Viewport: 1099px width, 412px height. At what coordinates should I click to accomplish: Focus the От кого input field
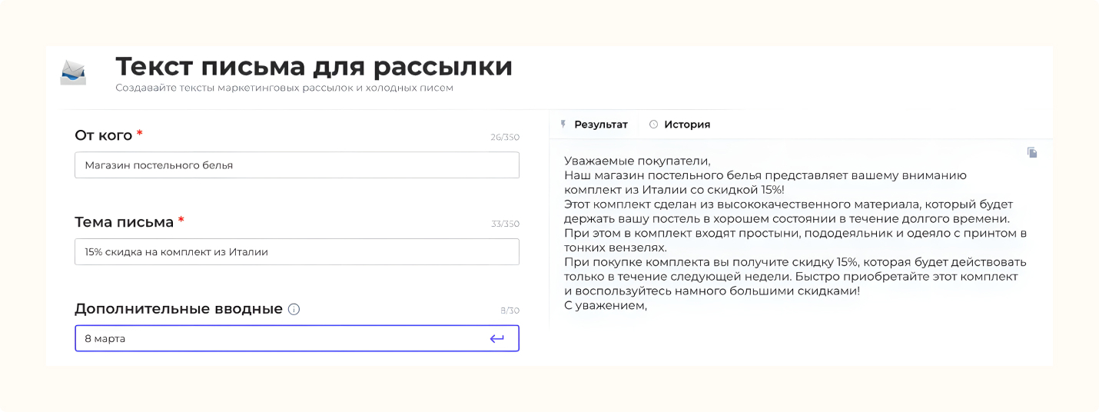coord(297,165)
